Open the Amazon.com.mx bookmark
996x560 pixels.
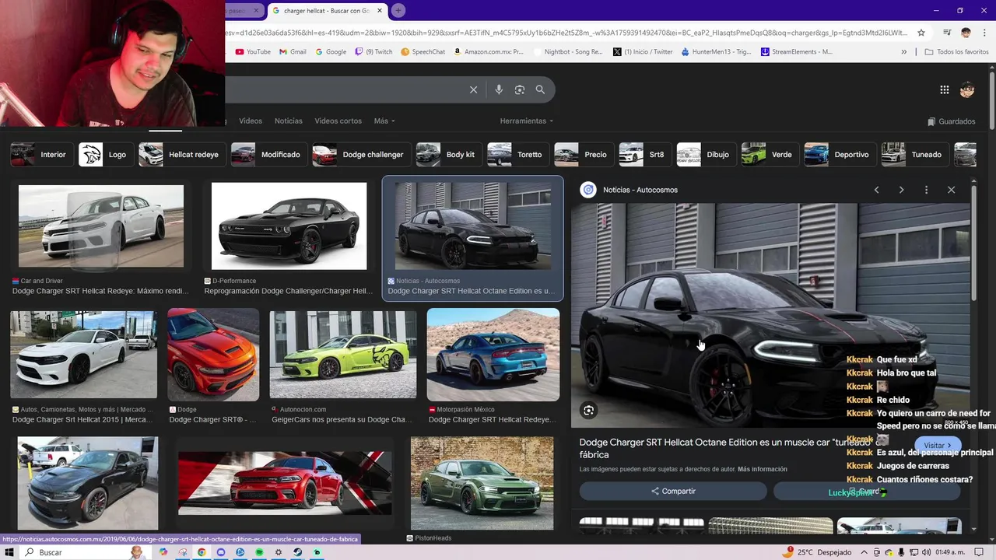coord(488,52)
